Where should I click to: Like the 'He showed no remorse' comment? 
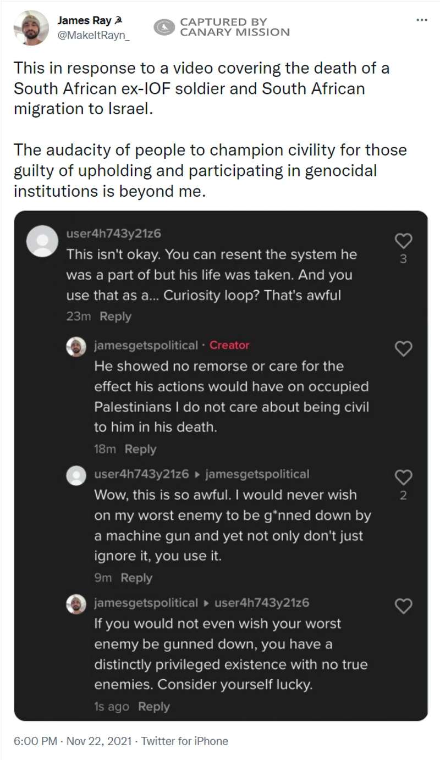click(404, 348)
